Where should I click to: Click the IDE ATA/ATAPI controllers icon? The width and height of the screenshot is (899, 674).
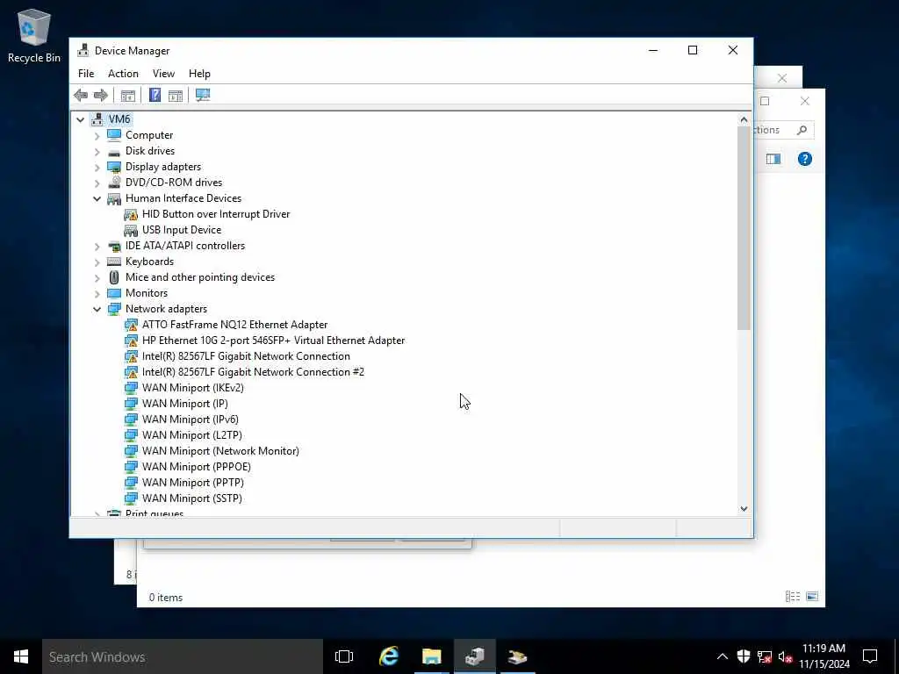tap(114, 246)
